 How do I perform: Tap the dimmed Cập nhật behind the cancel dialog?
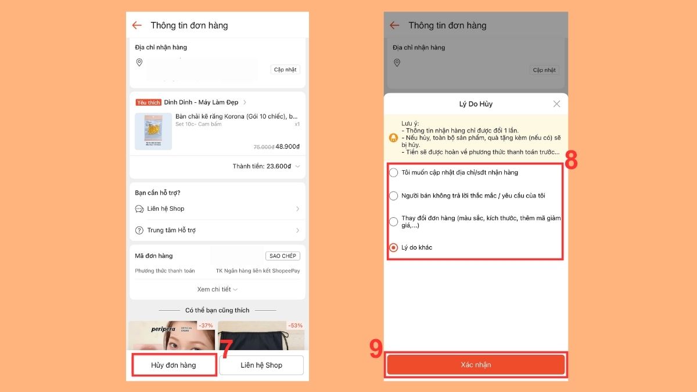[x=545, y=70]
